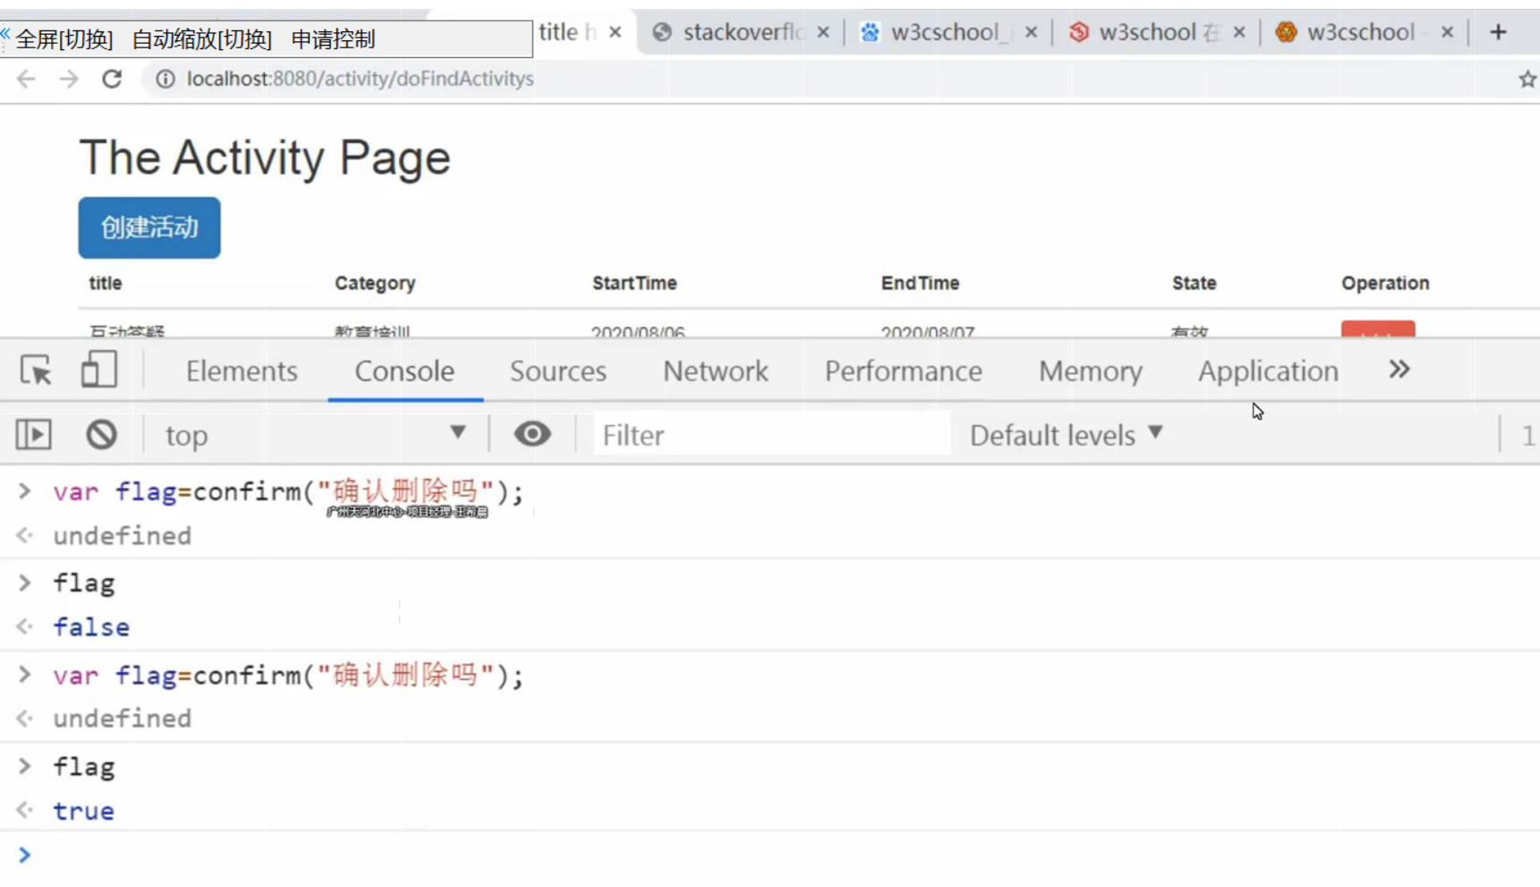Click the first var flag=confirm console entry
This screenshot has width=1540, height=887.
pyautogui.click(x=288, y=491)
